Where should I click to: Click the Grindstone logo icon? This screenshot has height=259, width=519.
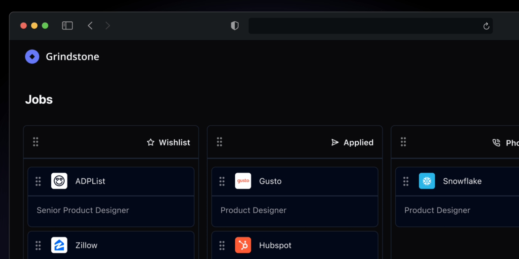[32, 57]
